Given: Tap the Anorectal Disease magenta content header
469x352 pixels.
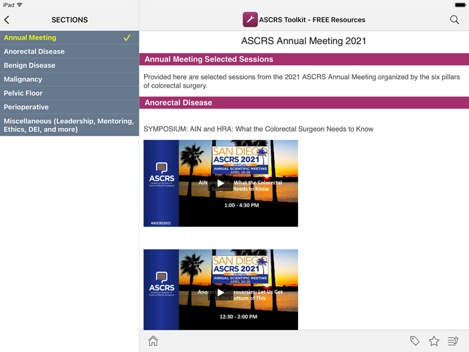Looking at the screenshot, I should point(304,103).
